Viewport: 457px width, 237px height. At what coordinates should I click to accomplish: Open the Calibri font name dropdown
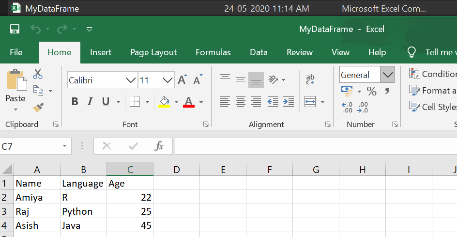point(131,80)
